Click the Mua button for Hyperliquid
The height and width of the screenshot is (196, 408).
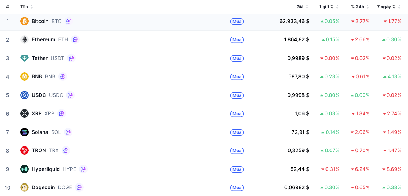[237, 169]
